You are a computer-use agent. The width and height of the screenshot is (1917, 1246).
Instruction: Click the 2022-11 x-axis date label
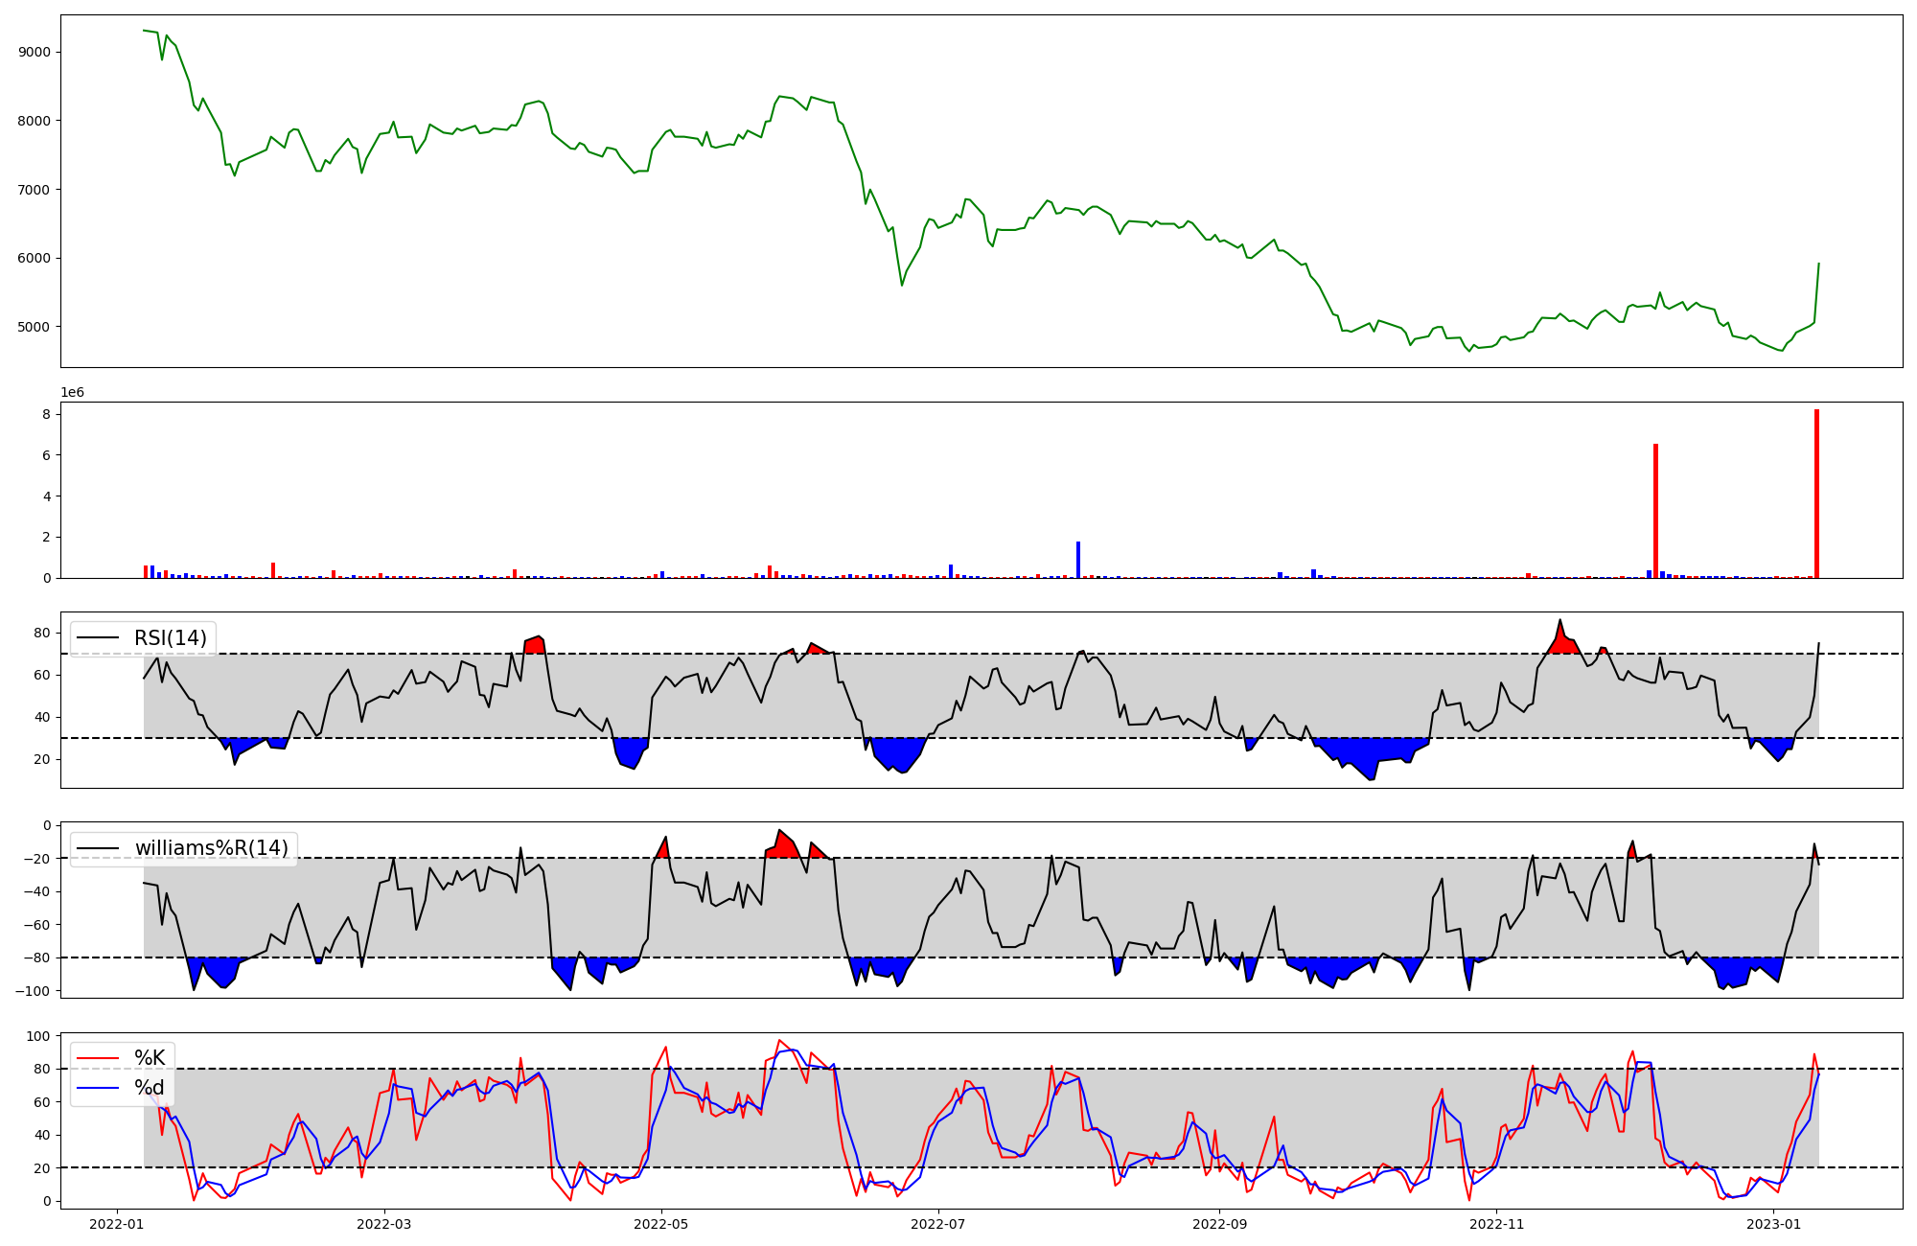1496,1224
